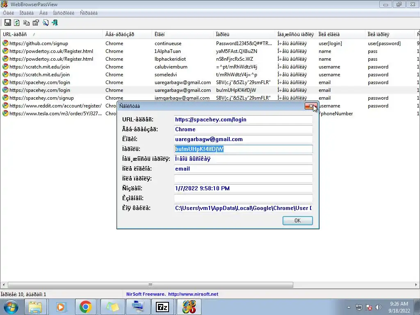This screenshot has height=315, width=420.
Task: Show hidden tray icons arrow
Action: click(349, 307)
